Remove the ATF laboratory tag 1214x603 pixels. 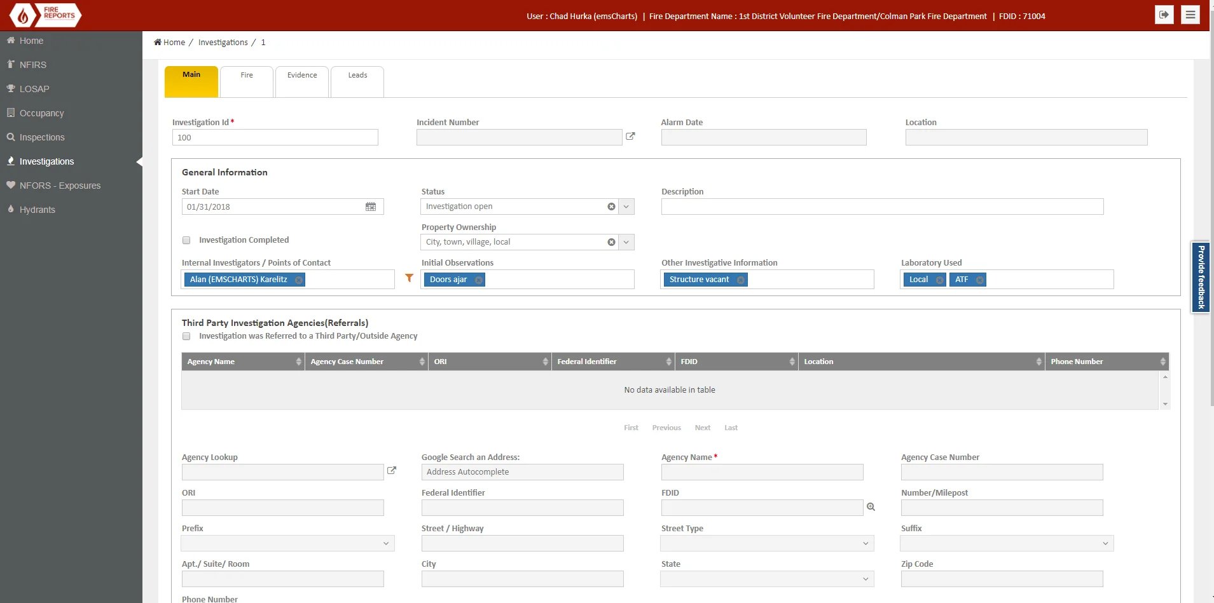[x=979, y=280]
